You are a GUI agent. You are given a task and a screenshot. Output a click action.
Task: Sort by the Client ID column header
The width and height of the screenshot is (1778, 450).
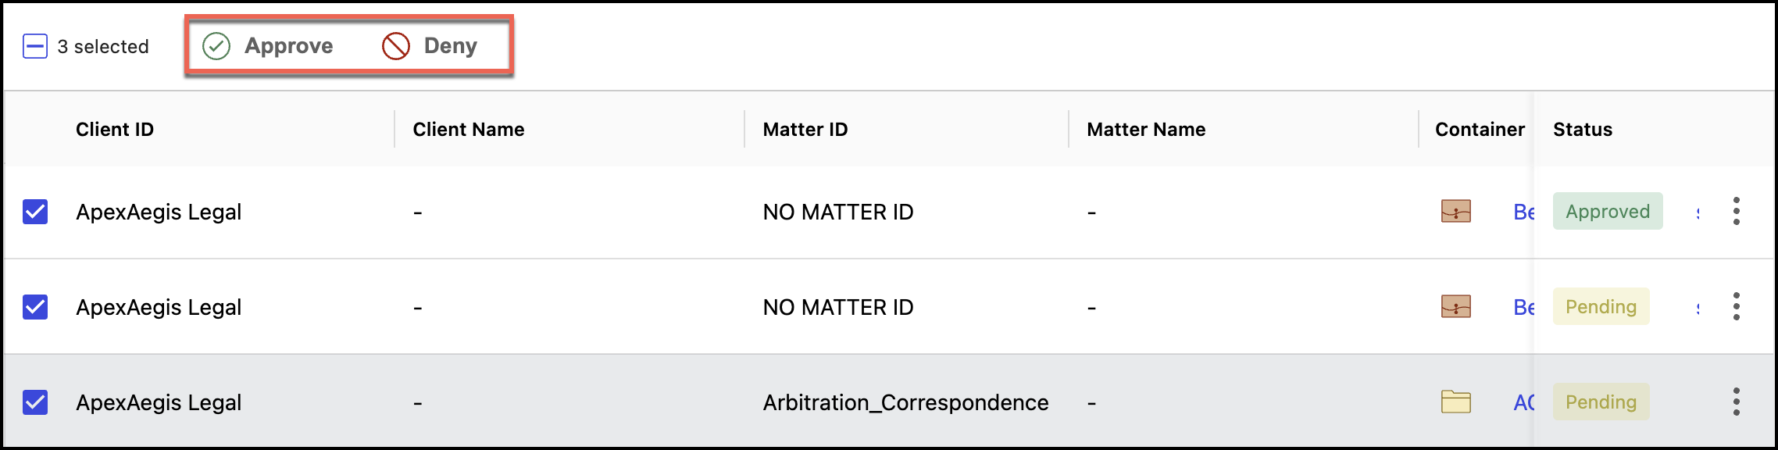115,130
